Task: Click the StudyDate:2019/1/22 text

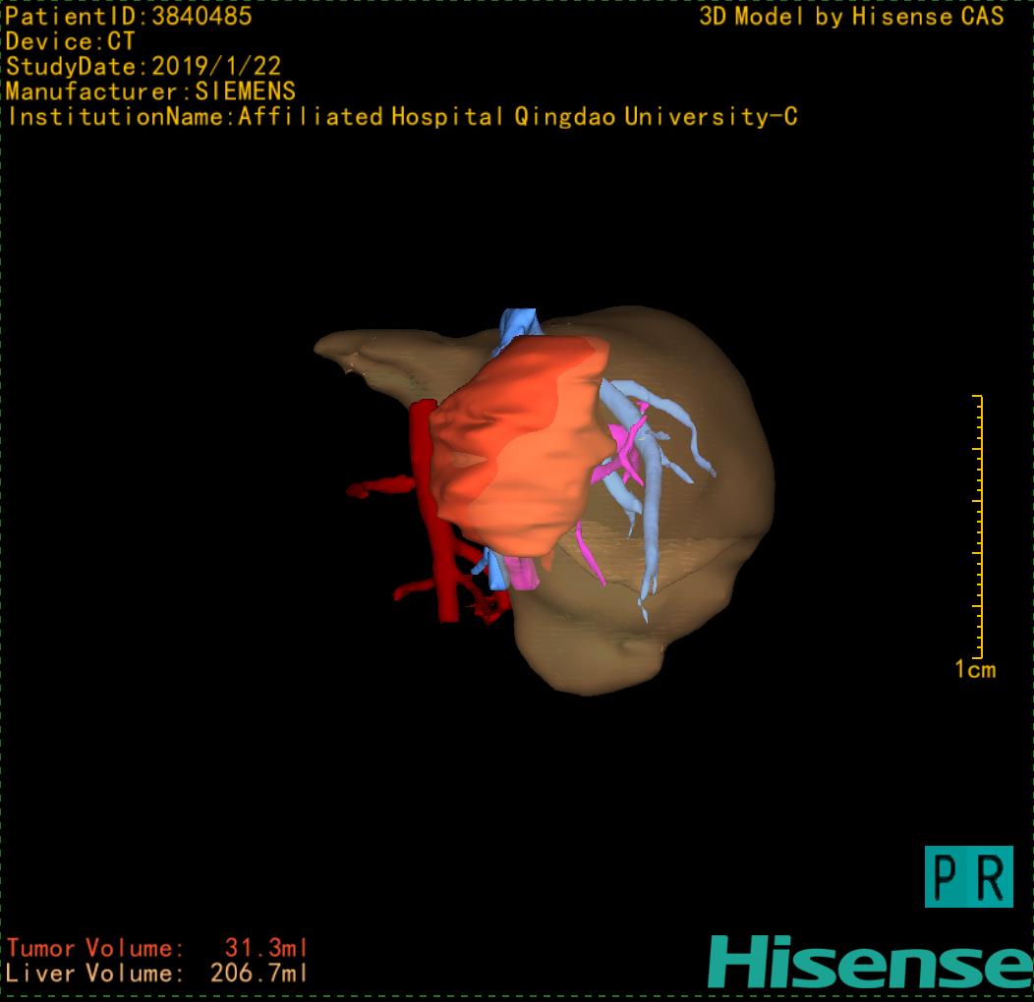Action: 144,67
